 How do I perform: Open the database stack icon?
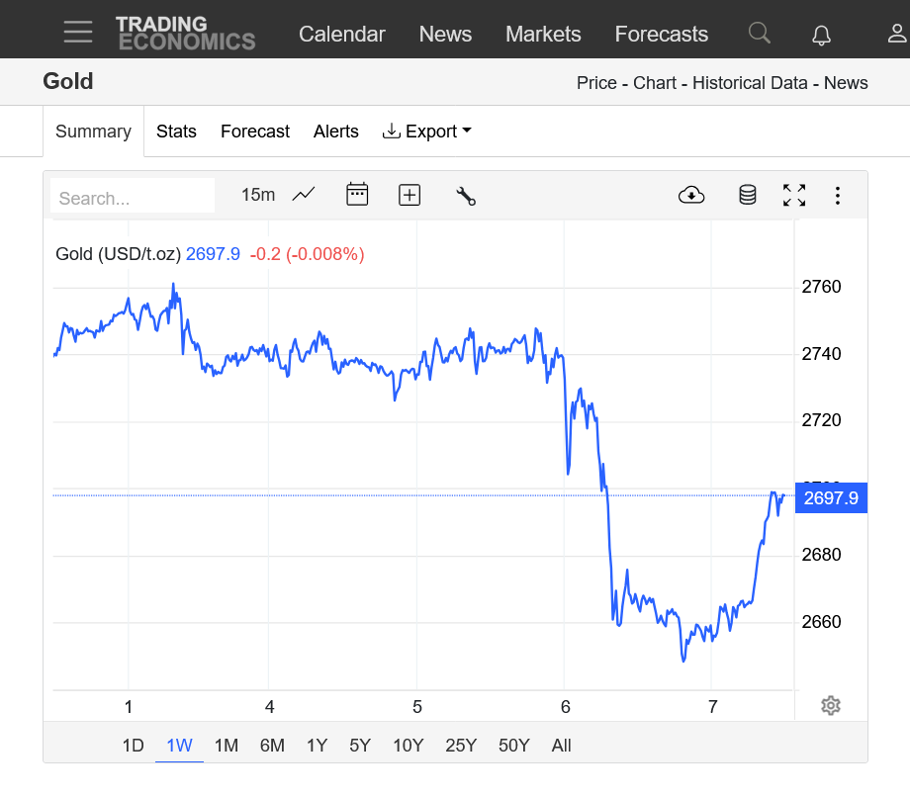(748, 195)
